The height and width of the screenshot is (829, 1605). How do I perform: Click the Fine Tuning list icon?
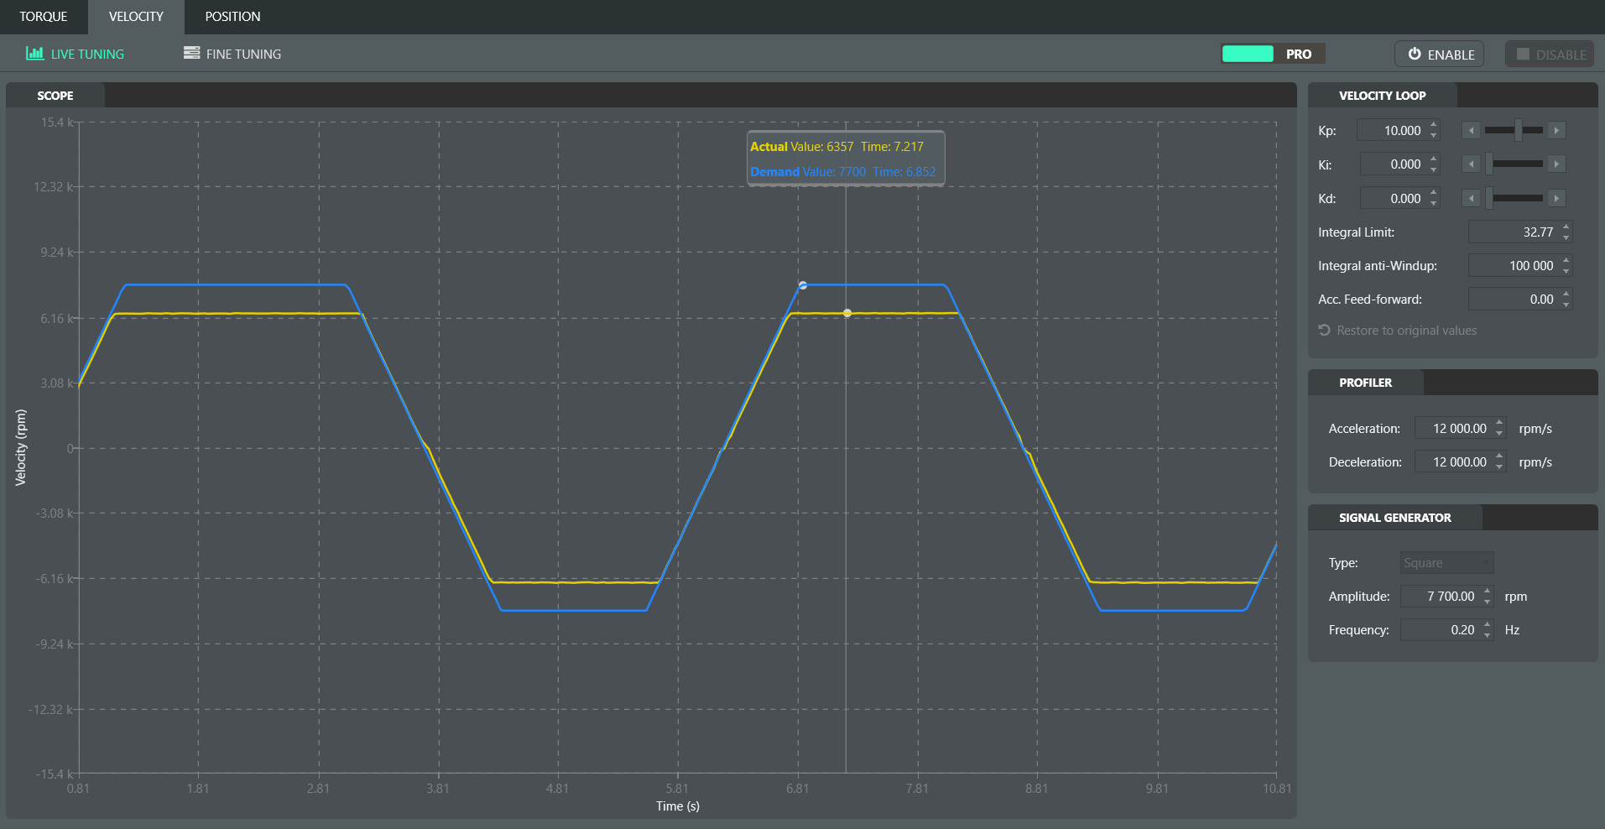point(191,53)
